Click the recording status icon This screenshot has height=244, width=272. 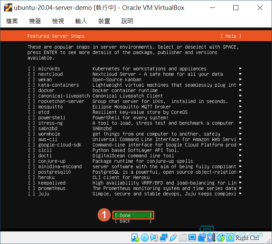click(201, 238)
